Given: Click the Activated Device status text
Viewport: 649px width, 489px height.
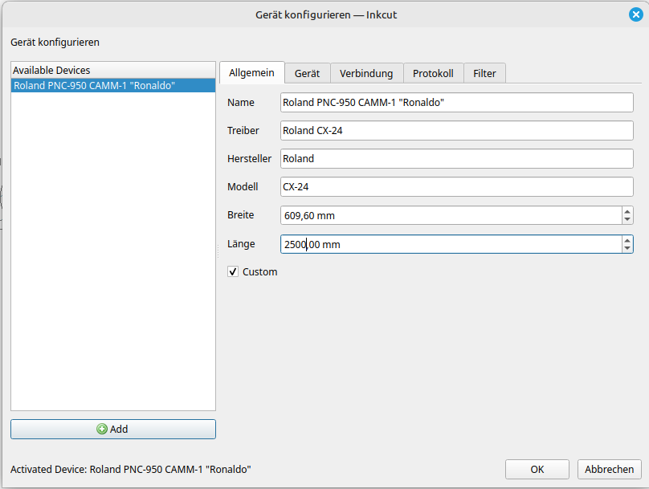Looking at the screenshot, I should point(131,470).
